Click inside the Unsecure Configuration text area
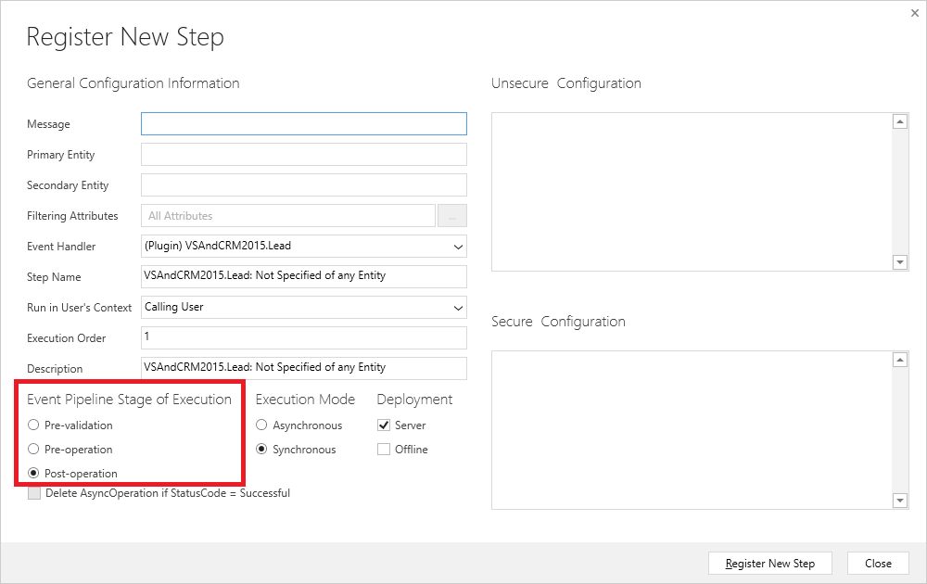The image size is (927, 584). [691, 192]
